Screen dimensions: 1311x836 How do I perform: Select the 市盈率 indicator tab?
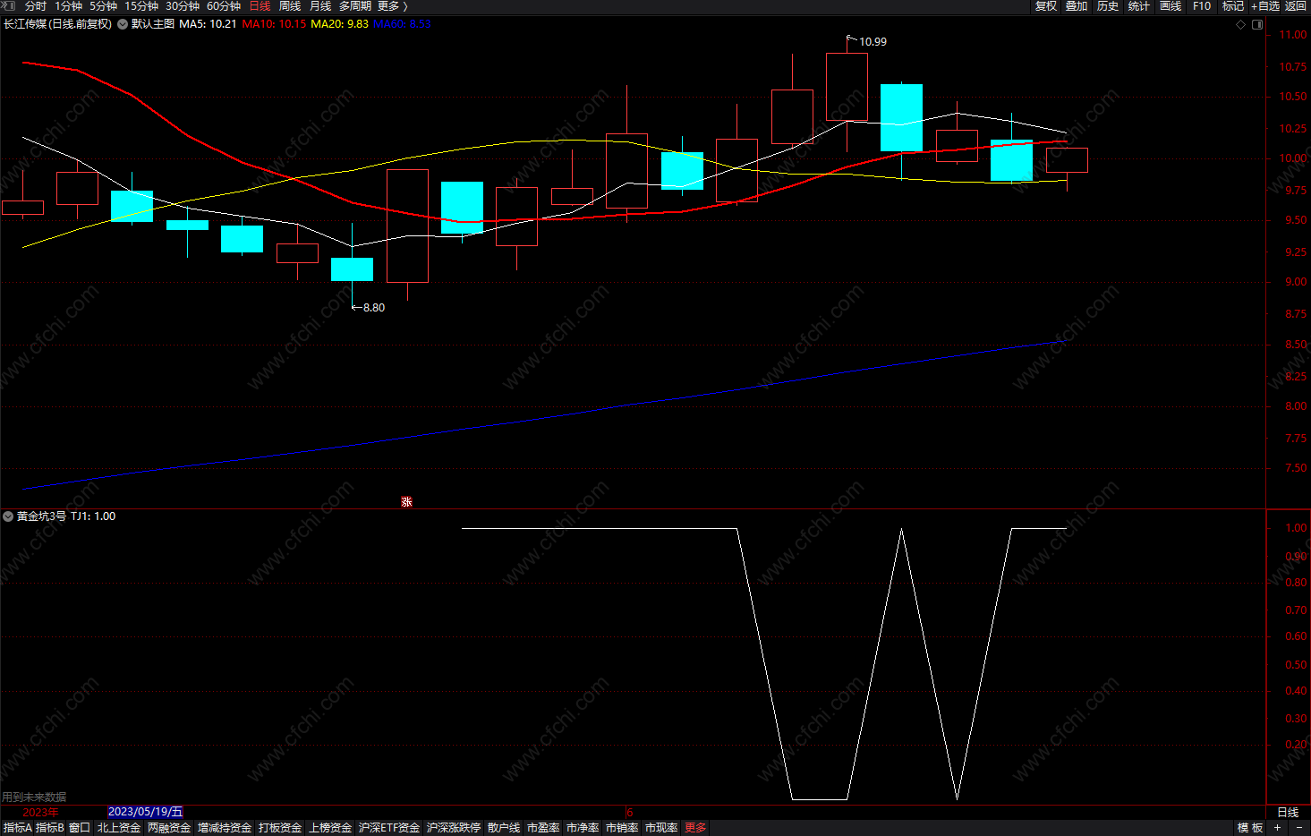(543, 828)
